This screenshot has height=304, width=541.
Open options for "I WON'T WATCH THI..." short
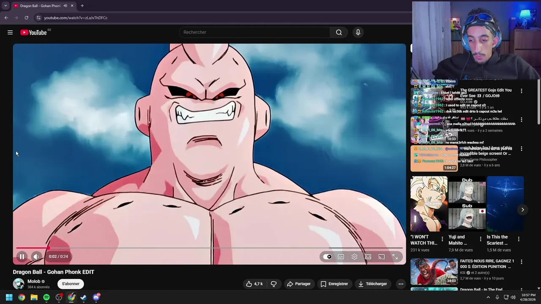443,239
